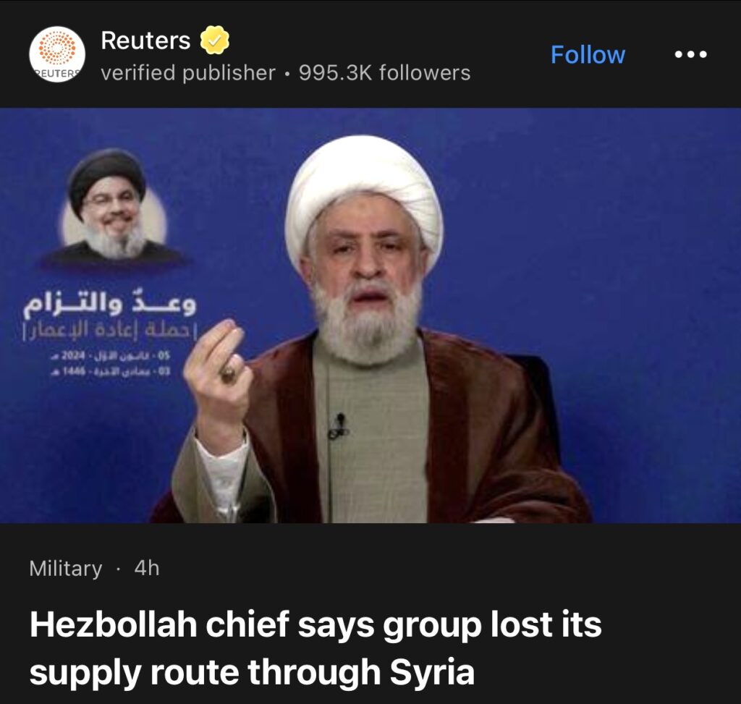Open the Military category tag
741x704 pixels.
(x=66, y=569)
